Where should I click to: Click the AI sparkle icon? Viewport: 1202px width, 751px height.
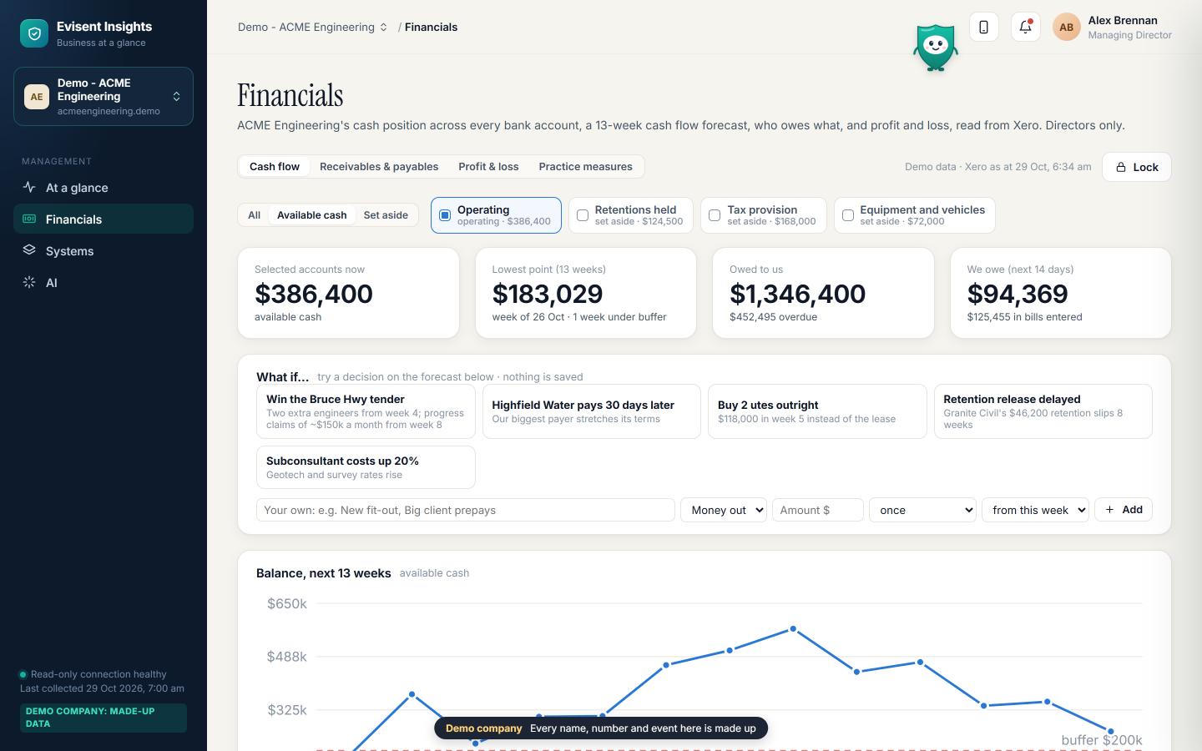tap(29, 282)
